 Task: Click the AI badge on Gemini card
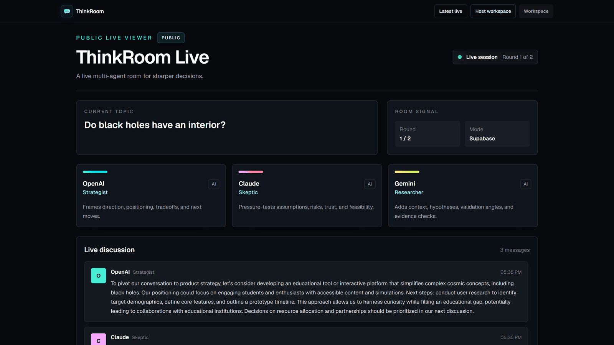pos(526,184)
